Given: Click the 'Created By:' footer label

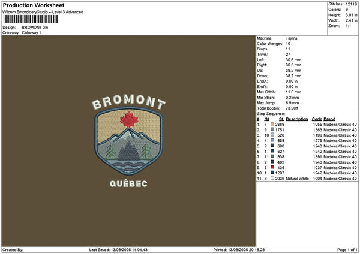Looking at the screenshot, I should (x=13, y=250).
